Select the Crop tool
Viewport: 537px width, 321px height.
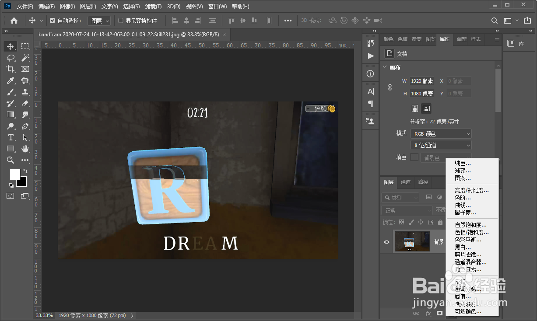(11, 69)
